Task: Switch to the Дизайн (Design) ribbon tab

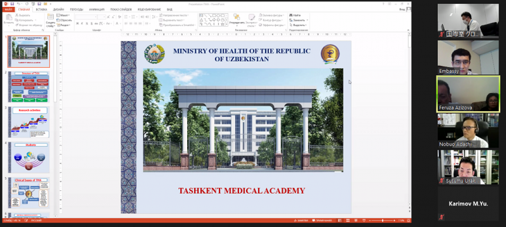Action: [x=58, y=9]
